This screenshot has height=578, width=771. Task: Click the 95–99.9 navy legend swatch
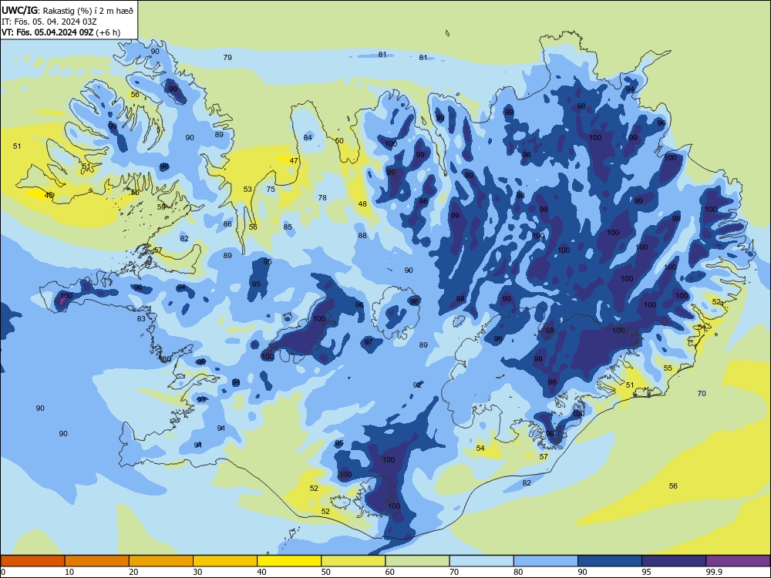coord(674,561)
